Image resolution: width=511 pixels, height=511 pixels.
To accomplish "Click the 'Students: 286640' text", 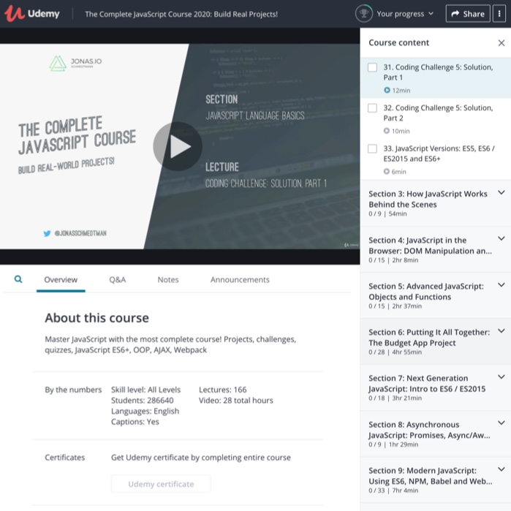I will click(x=142, y=400).
